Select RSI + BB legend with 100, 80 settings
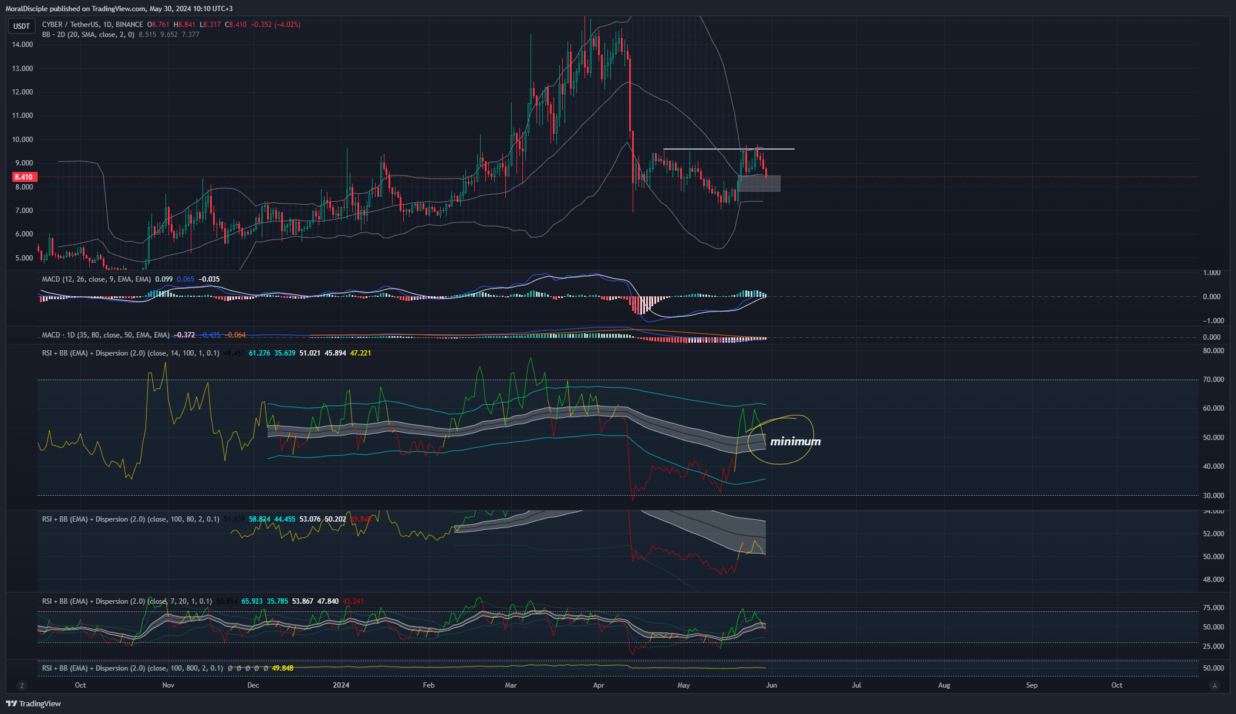Image resolution: width=1236 pixels, height=714 pixels. pos(130,519)
